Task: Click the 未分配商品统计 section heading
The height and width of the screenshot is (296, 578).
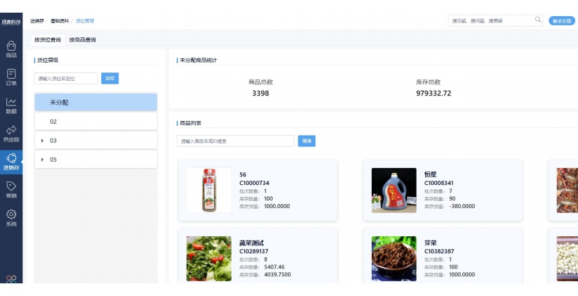Action: (199, 60)
